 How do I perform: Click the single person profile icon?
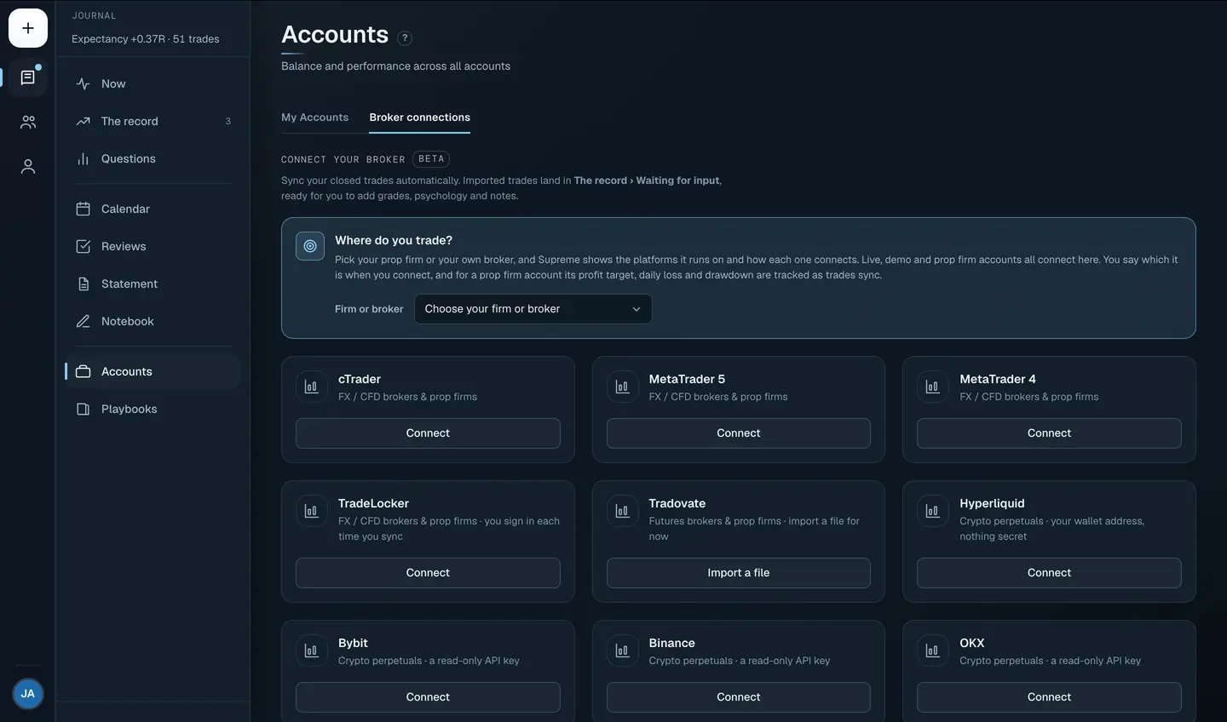click(x=28, y=167)
